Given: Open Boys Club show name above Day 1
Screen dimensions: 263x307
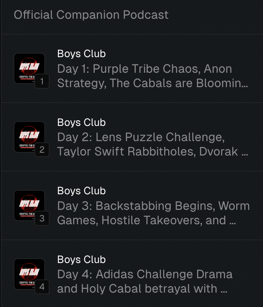Looking at the screenshot, I should pyautogui.click(x=81, y=54).
